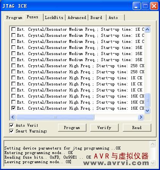The image size is (160, 170).
Task: Click the fuse list scroll-down arrow
Action: click(x=147, y=110)
